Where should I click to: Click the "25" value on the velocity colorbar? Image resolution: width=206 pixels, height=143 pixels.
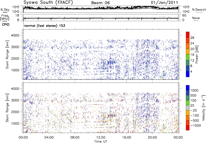[x=192, y=105]
